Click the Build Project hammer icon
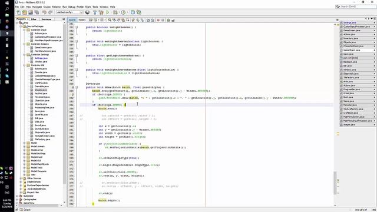The width and height of the screenshot is (377, 212). coord(95,12)
